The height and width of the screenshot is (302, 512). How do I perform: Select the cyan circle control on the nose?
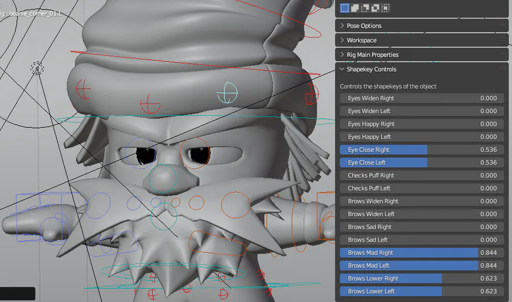(x=163, y=179)
